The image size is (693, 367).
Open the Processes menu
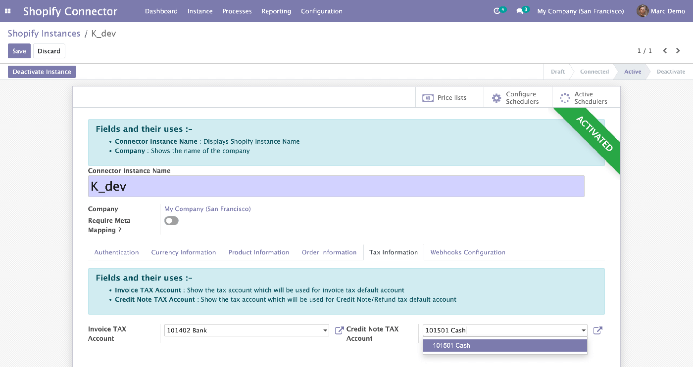point(237,11)
